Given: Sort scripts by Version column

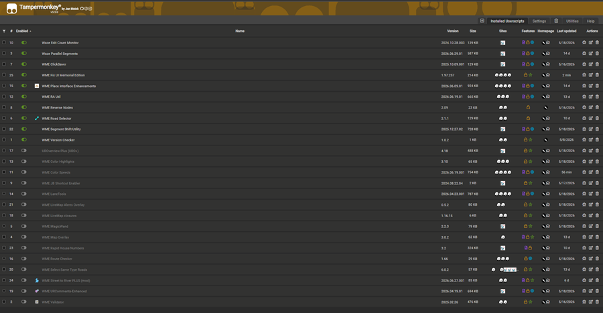Looking at the screenshot, I should pos(453,31).
